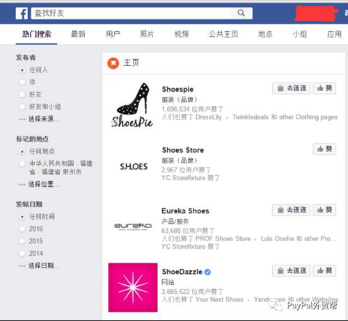Open the Shoes Store page link

point(183,150)
